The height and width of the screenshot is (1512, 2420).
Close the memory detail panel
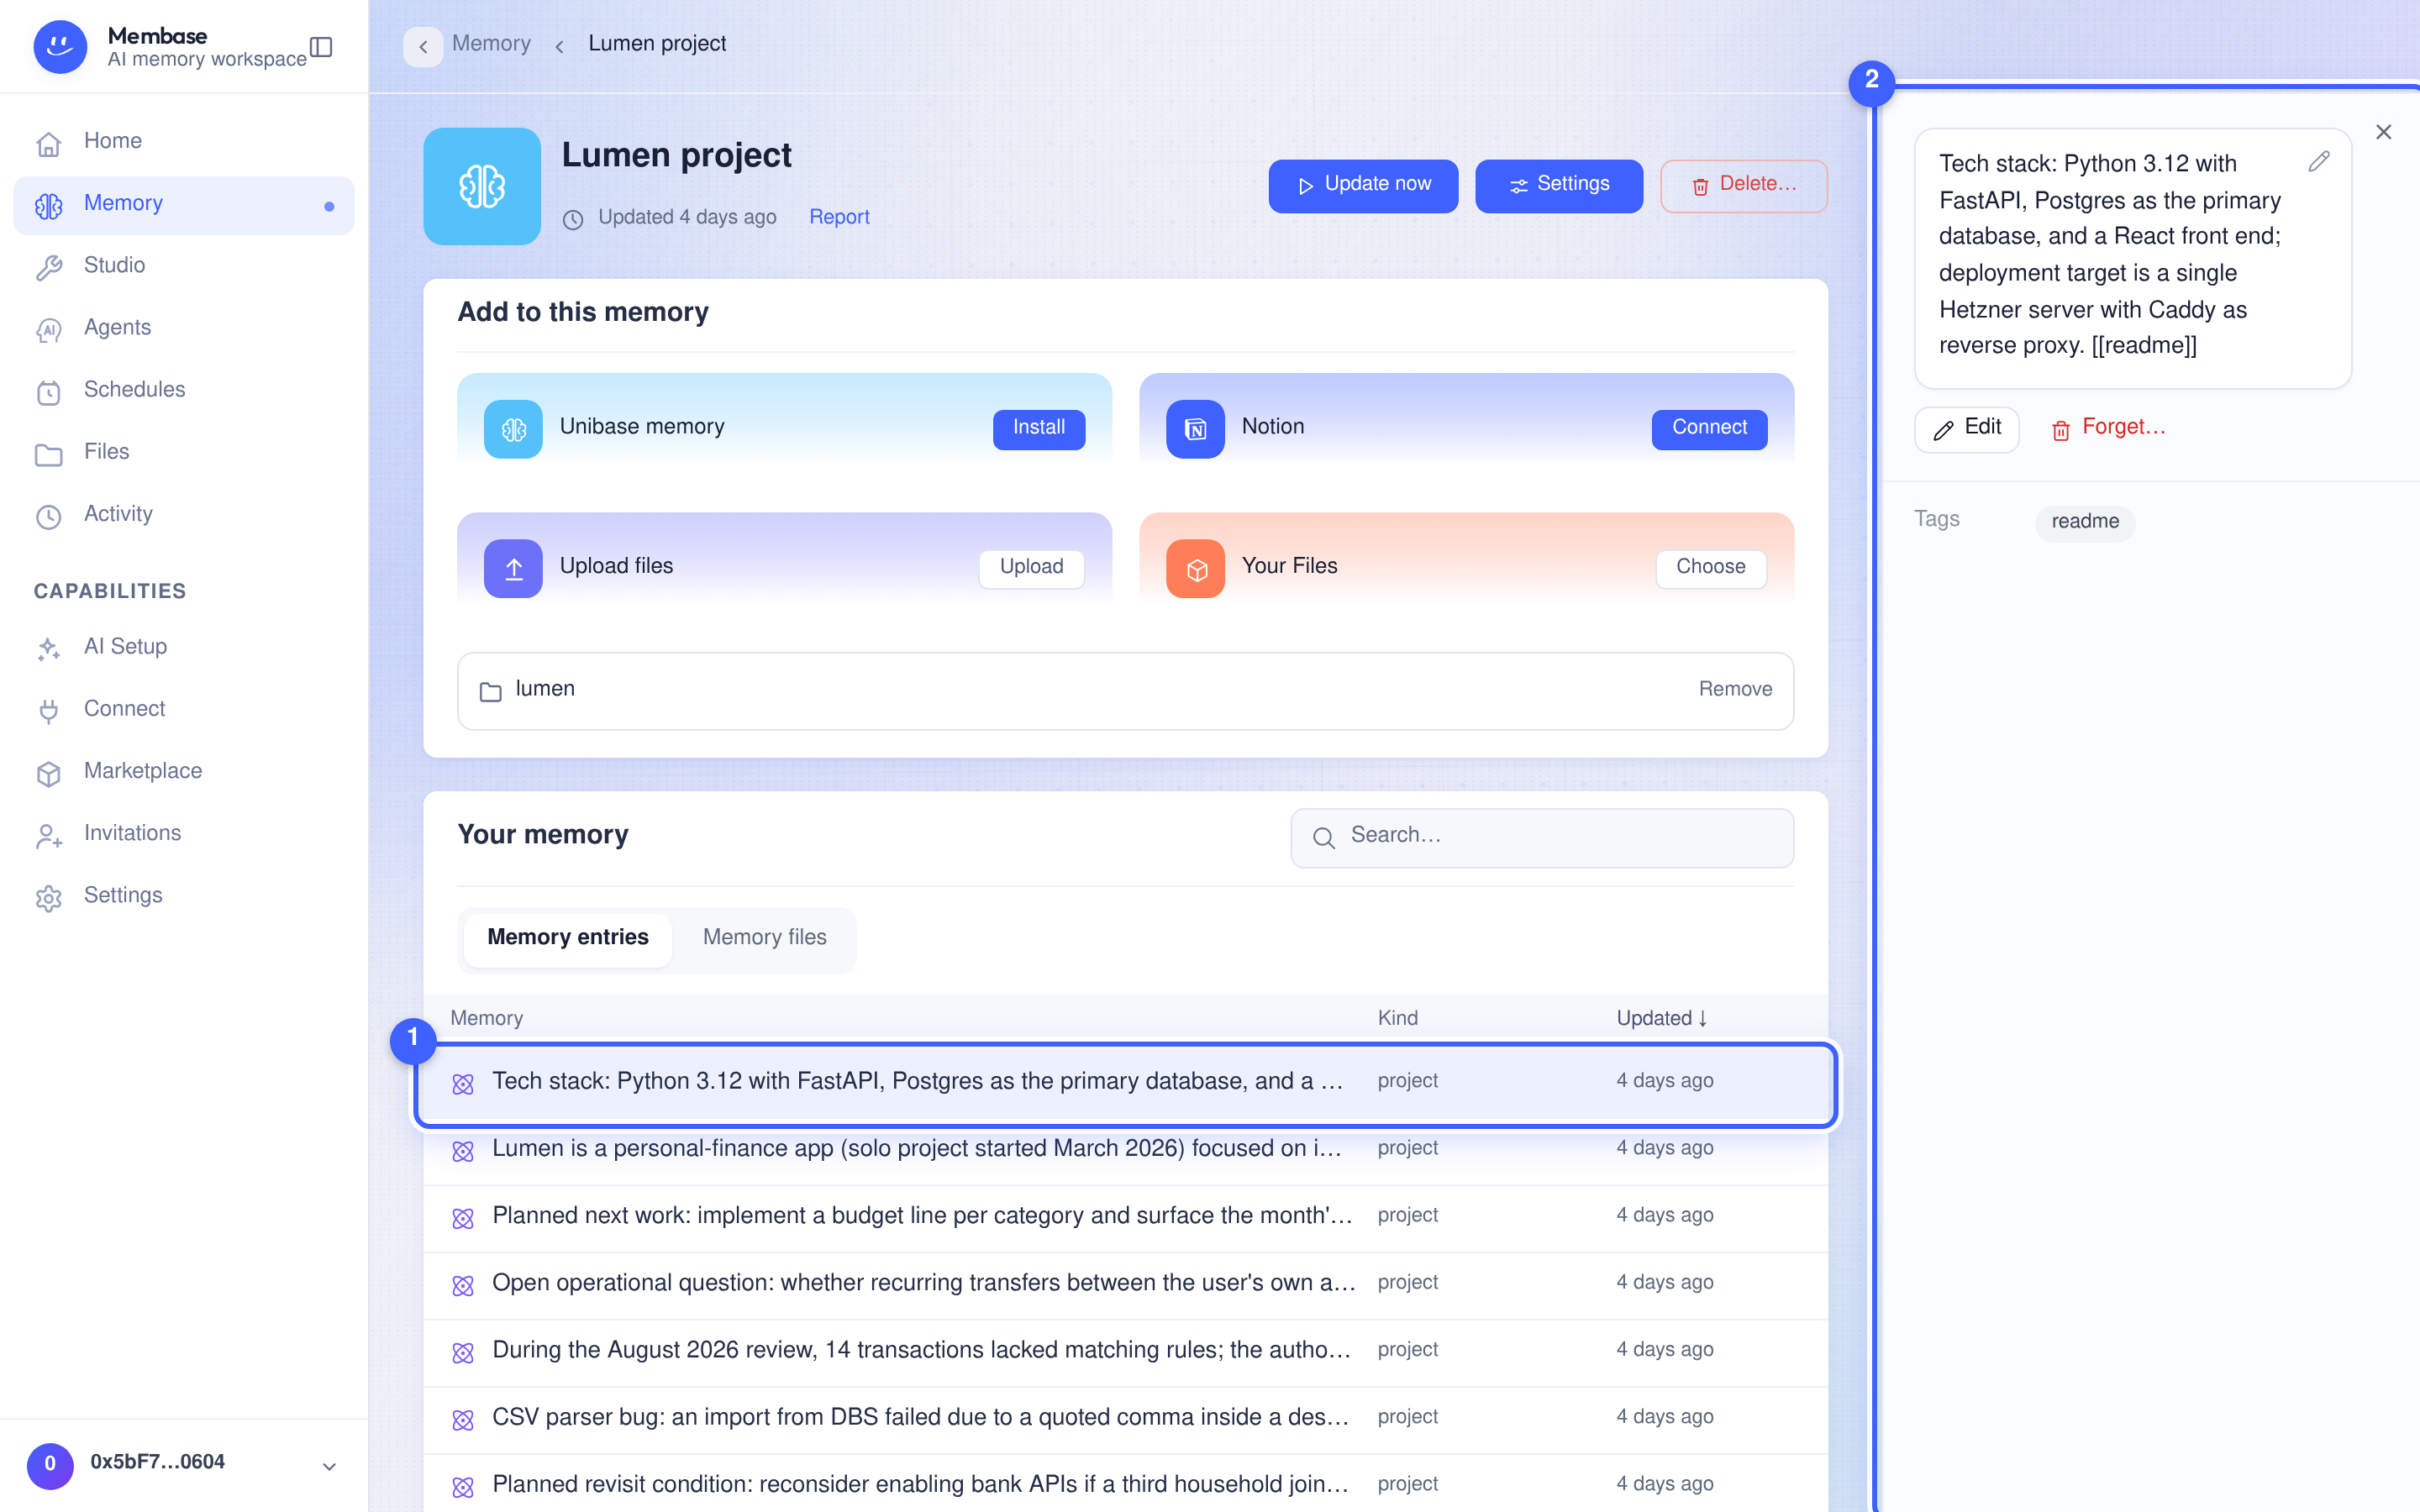click(2383, 132)
